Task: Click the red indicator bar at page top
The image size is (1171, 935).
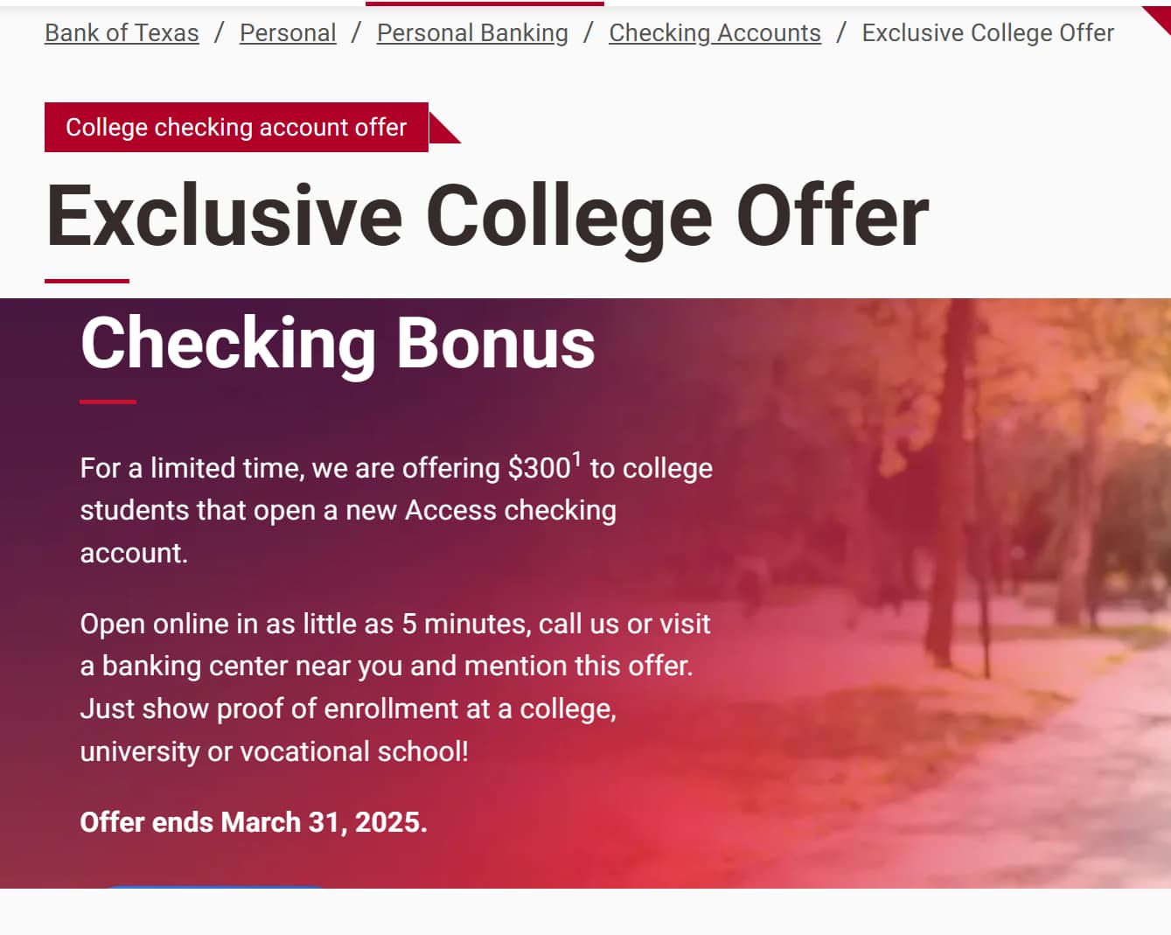Action: pos(484,3)
